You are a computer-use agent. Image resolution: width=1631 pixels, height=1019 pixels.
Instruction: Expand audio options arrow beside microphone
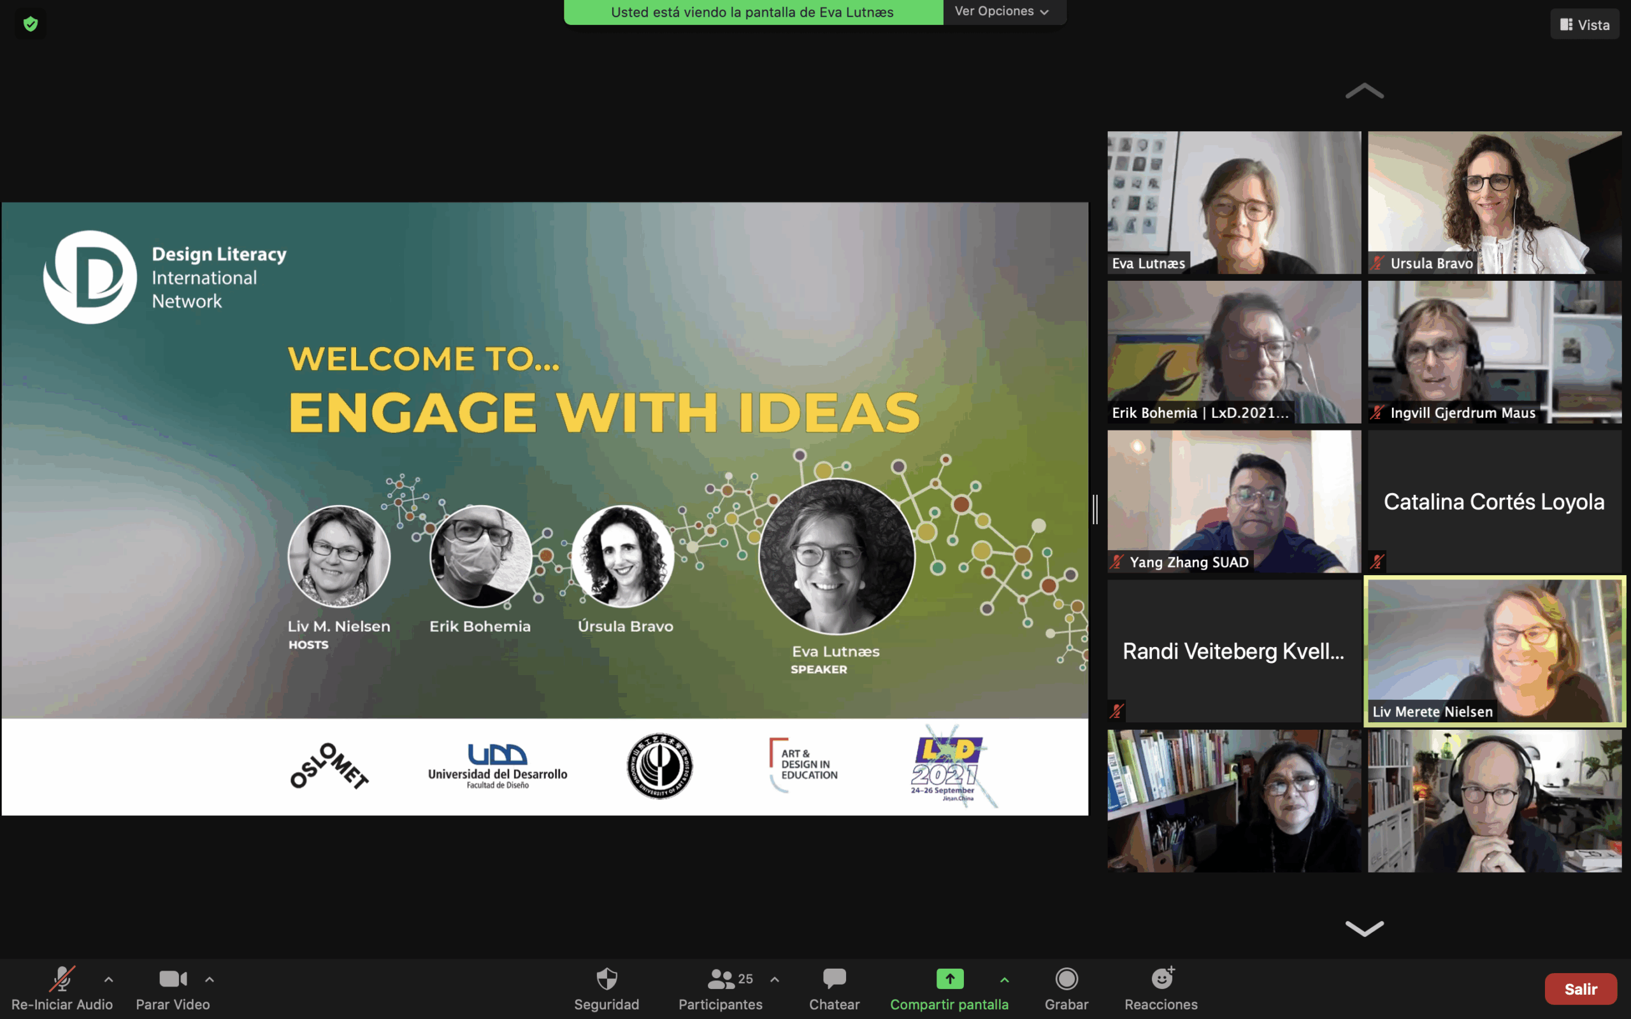108,980
